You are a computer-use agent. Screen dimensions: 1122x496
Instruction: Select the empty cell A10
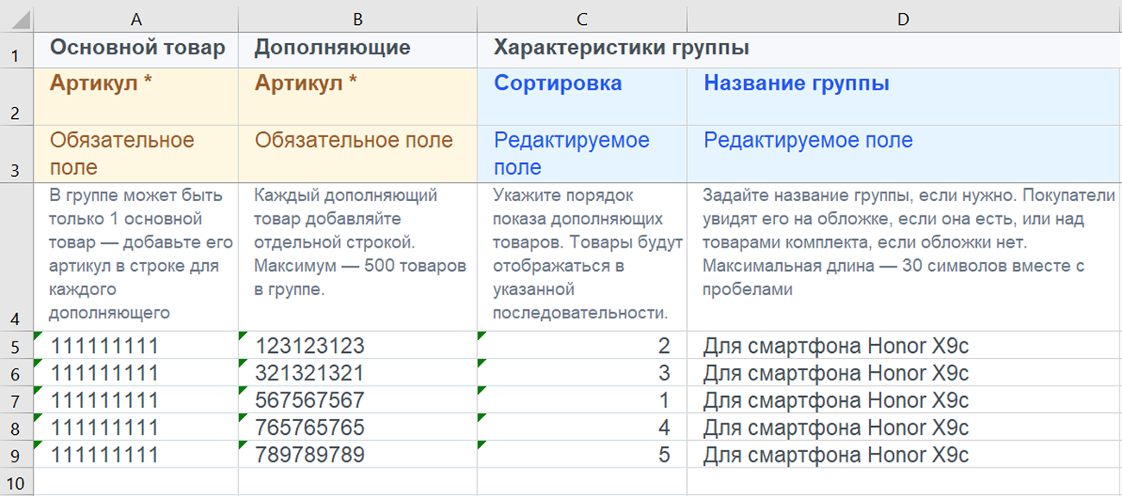coord(136,481)
